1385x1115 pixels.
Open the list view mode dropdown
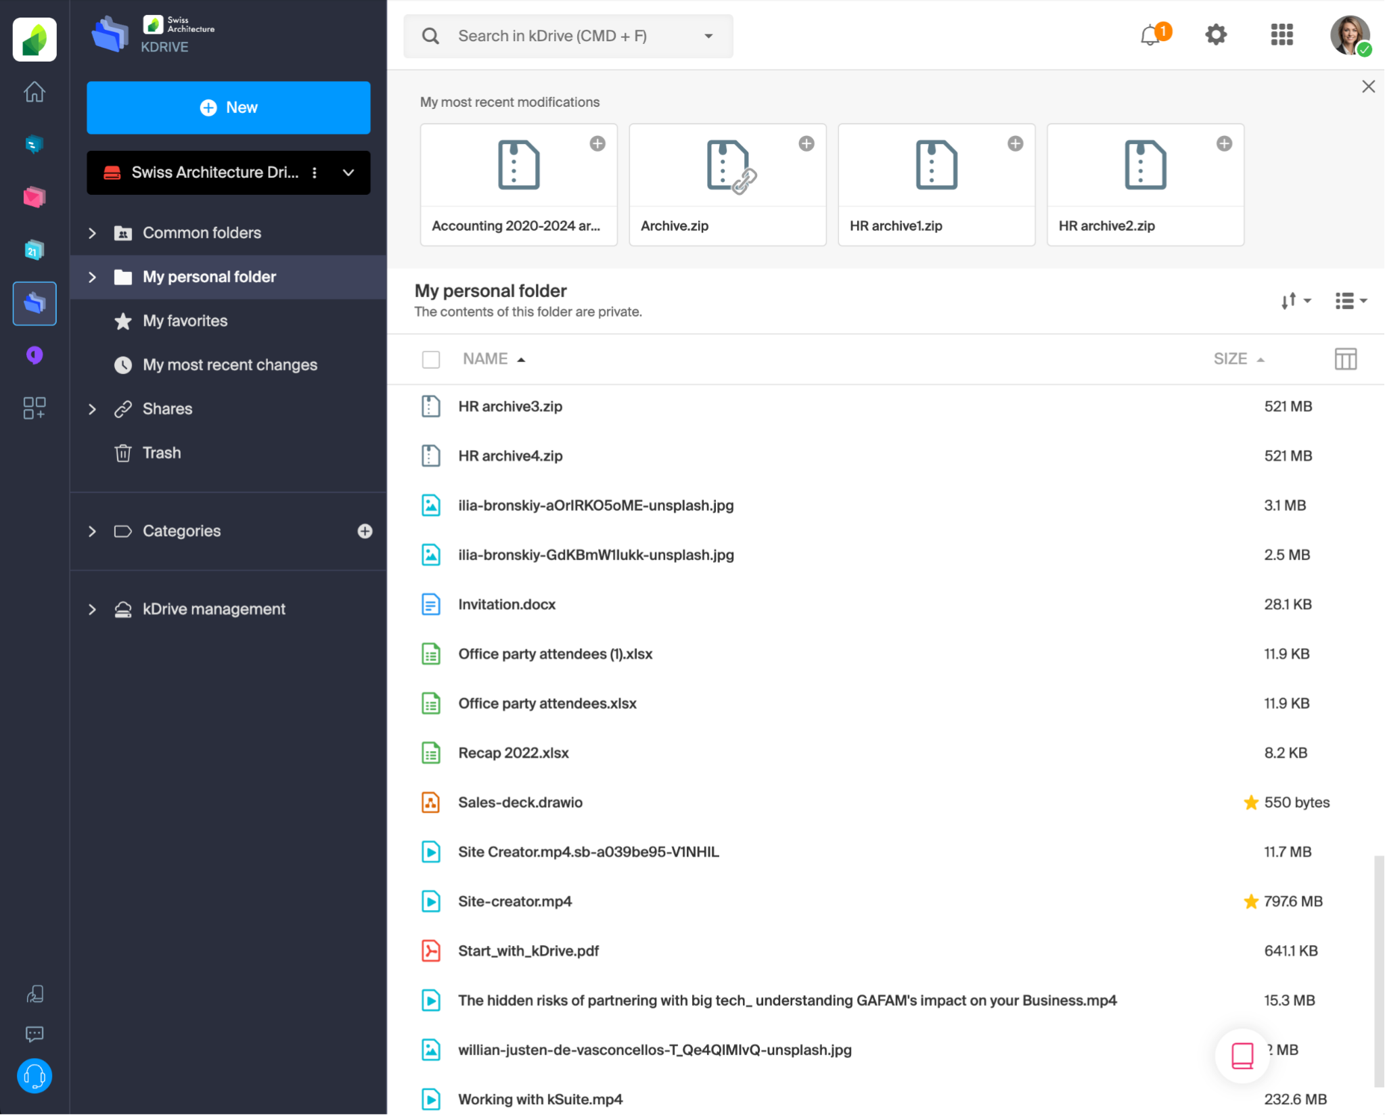point(1350,300)
